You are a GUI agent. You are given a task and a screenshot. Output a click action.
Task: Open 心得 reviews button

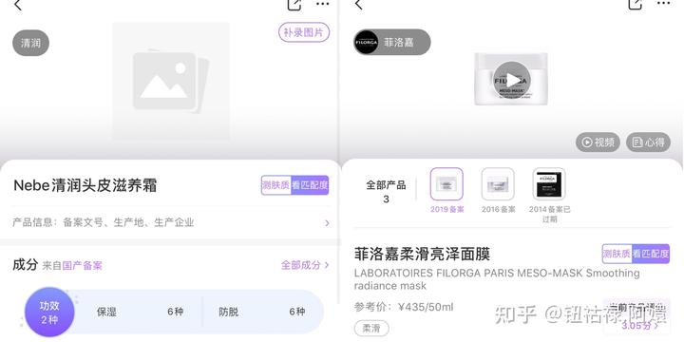tap(648, 142)
